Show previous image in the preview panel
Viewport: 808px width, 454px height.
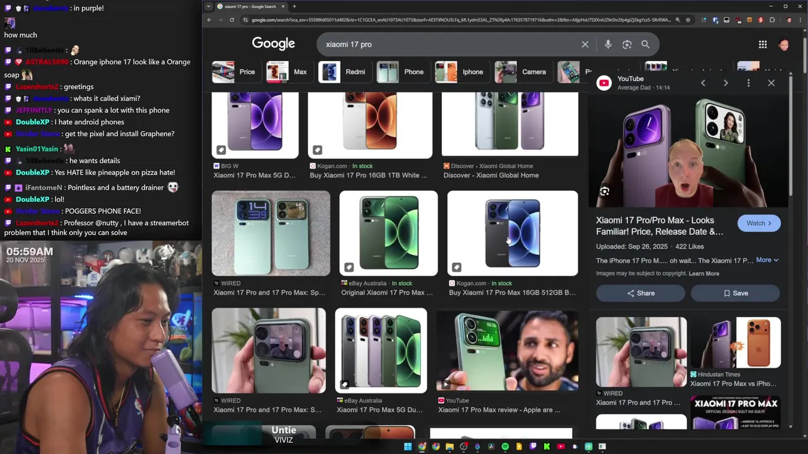pyautogui.click(x=703, y=83)
